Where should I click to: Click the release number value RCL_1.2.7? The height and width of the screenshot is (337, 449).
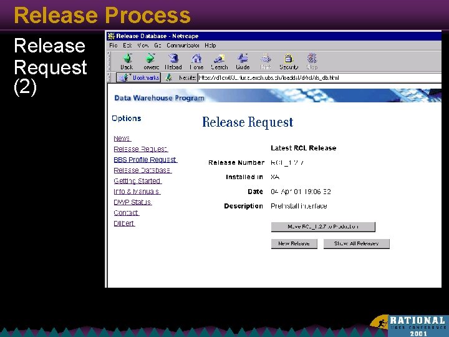click(287, 163)
